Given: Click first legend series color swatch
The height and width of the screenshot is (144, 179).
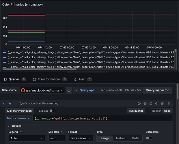Looking at the screenshot, I should [5, 53].
